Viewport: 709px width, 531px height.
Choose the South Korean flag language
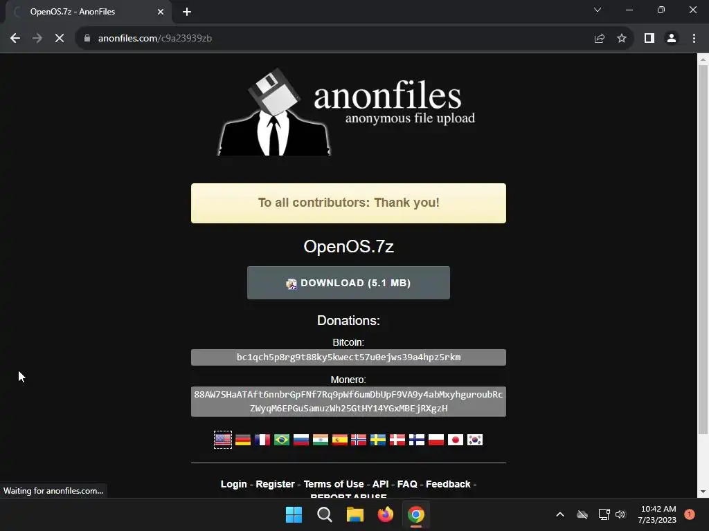pos(475,440)
